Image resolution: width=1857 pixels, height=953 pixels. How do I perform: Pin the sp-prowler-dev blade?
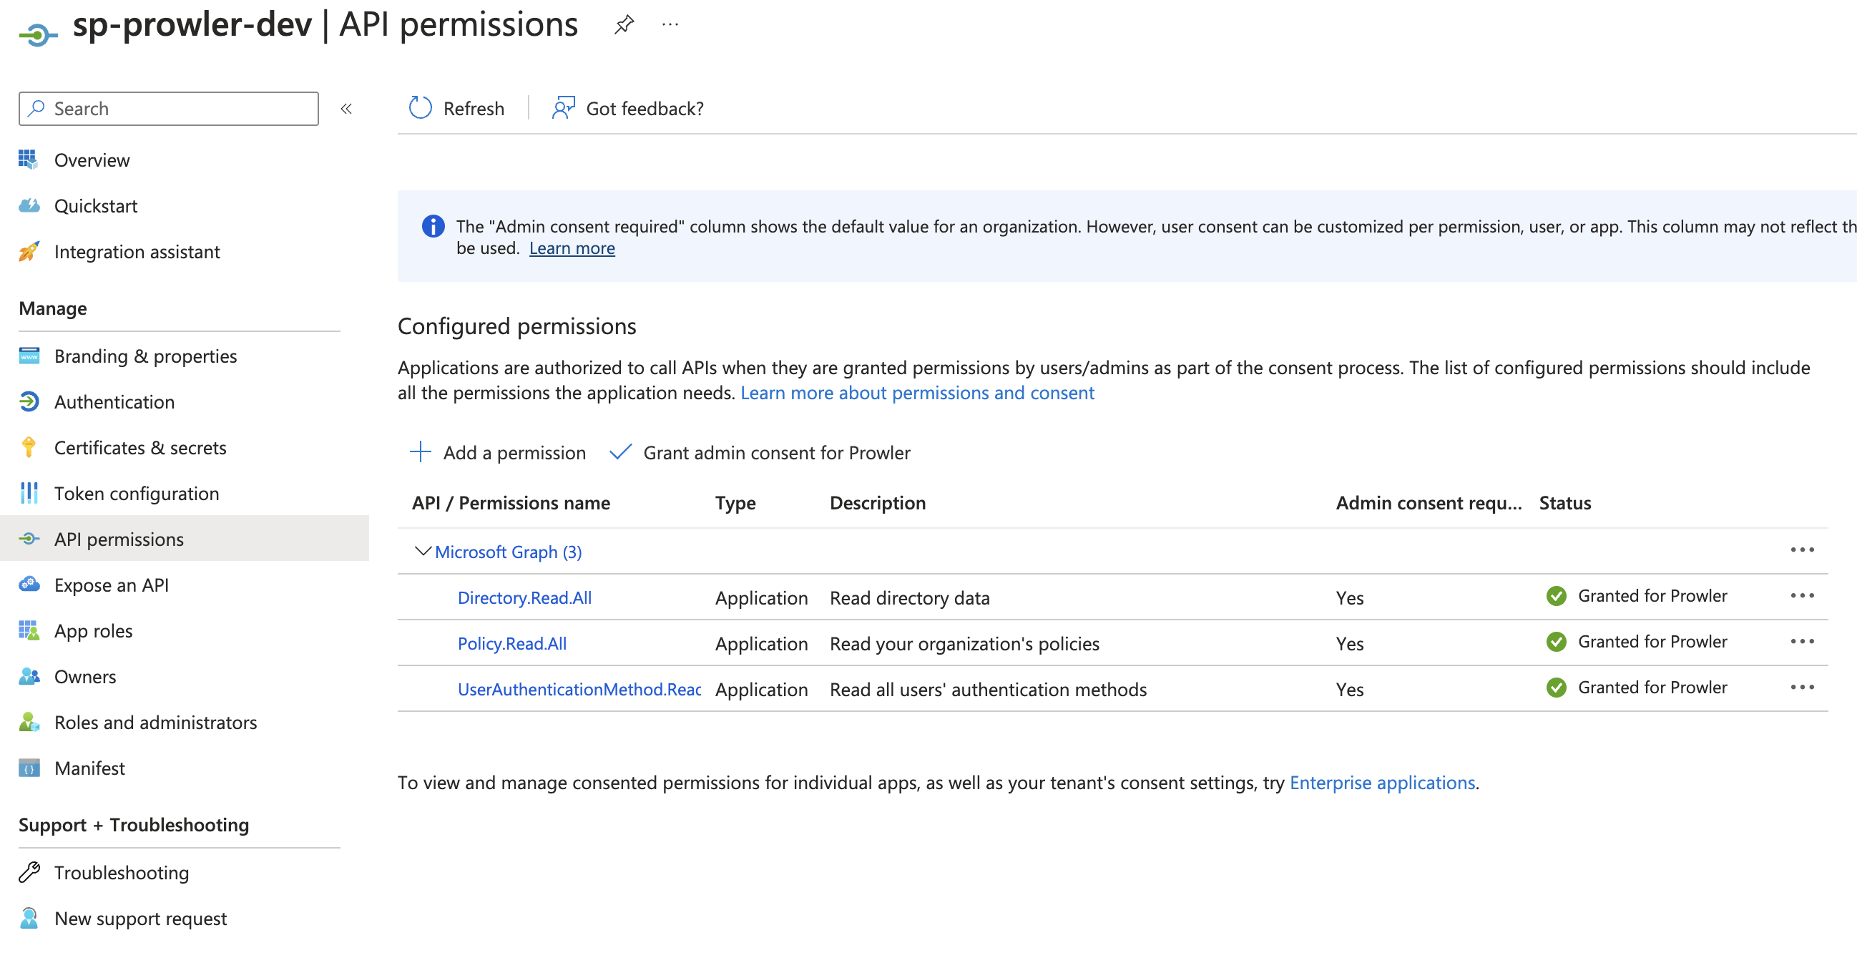624,25
